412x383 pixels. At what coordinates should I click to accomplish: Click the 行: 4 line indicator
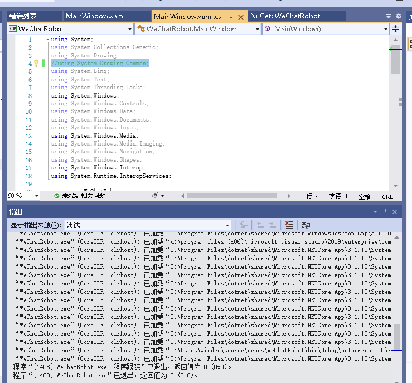point(312,196)
